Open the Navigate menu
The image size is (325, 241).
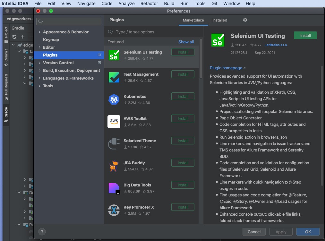tap(86, 4)
